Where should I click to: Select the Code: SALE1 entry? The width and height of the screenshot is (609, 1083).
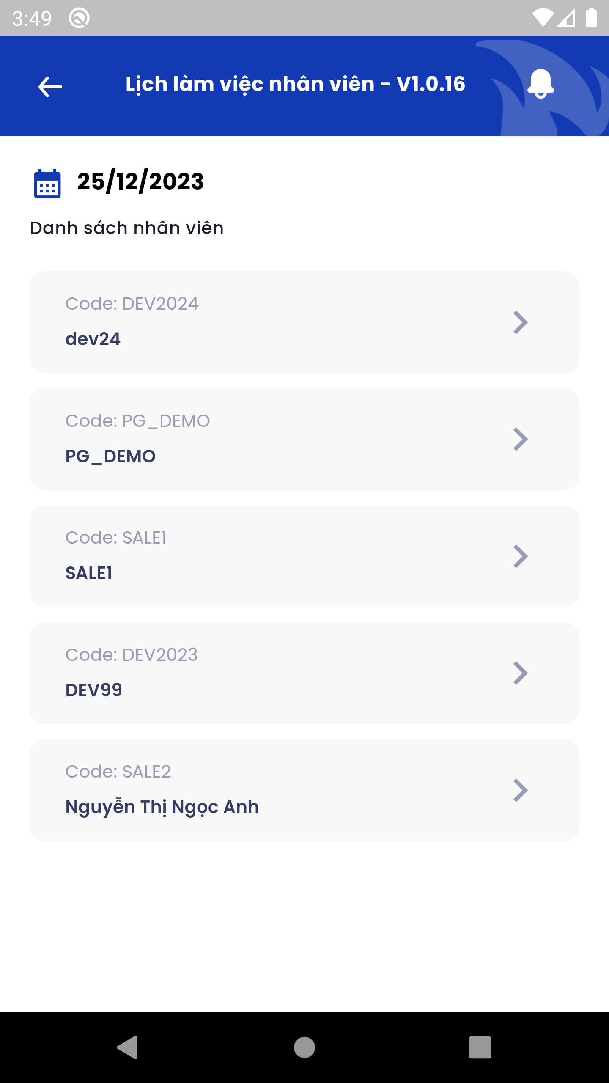click(x=116, y=538)
